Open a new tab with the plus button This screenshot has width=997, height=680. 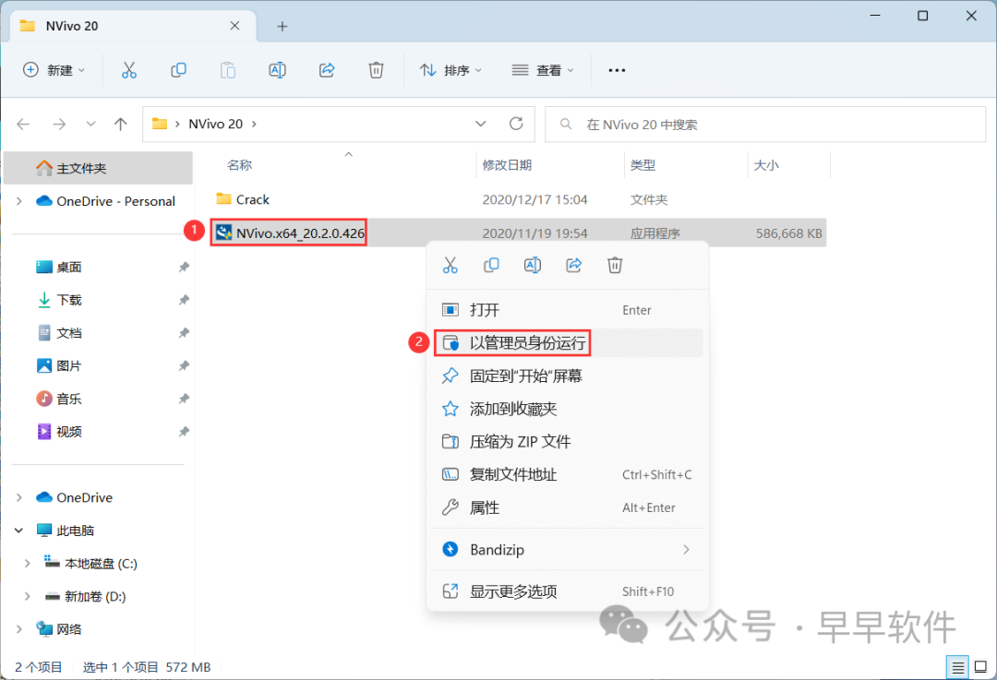(x=282, y=26)
